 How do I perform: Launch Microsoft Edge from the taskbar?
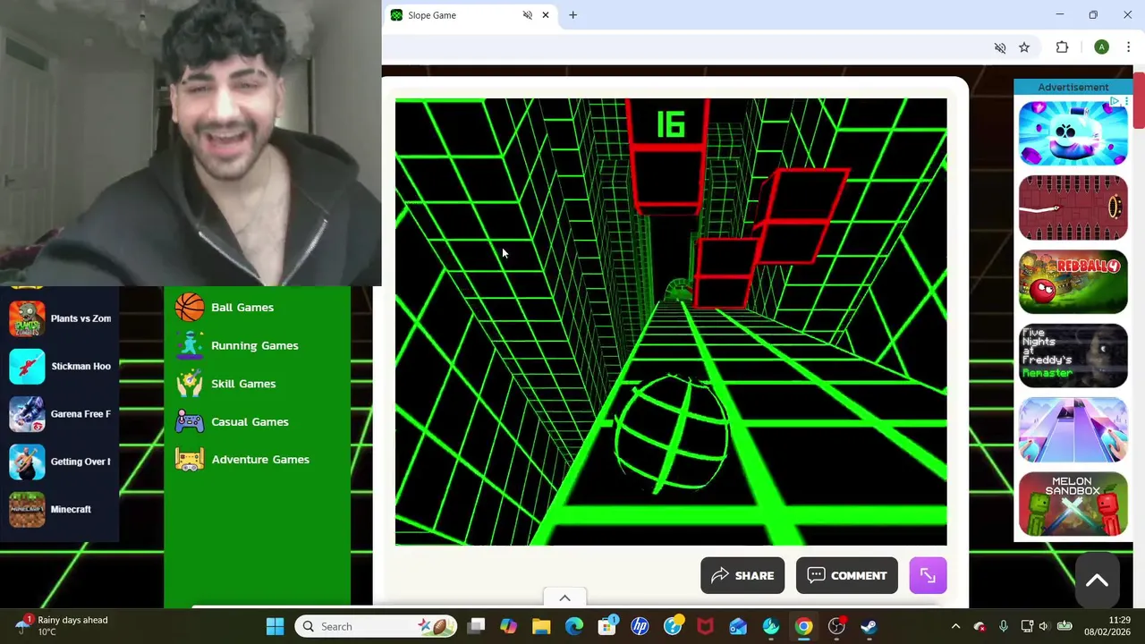[574, 626]
